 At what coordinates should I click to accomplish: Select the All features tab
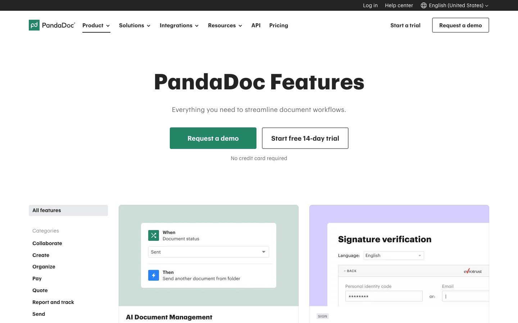click(46, 210)
